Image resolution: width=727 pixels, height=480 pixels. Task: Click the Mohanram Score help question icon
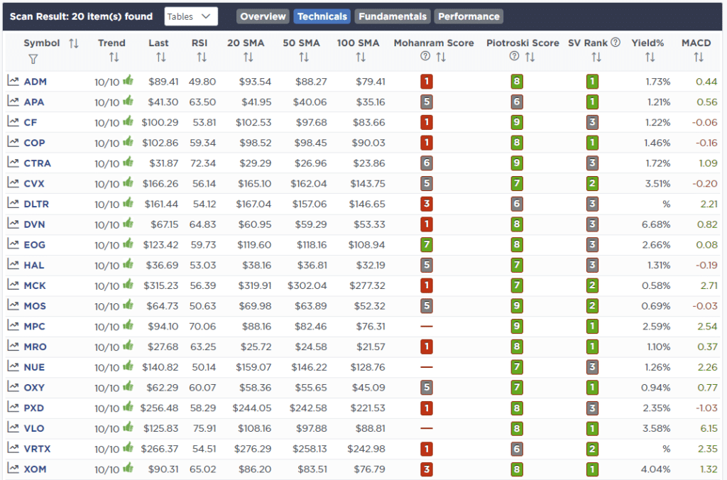coord(425,56)
